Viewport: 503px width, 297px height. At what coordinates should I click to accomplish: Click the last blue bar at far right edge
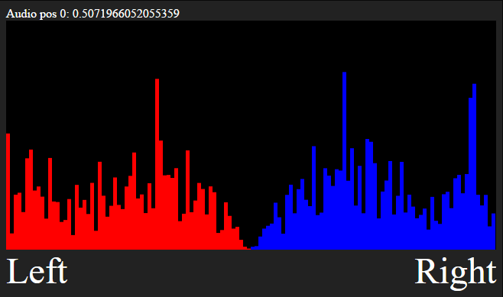493,231
